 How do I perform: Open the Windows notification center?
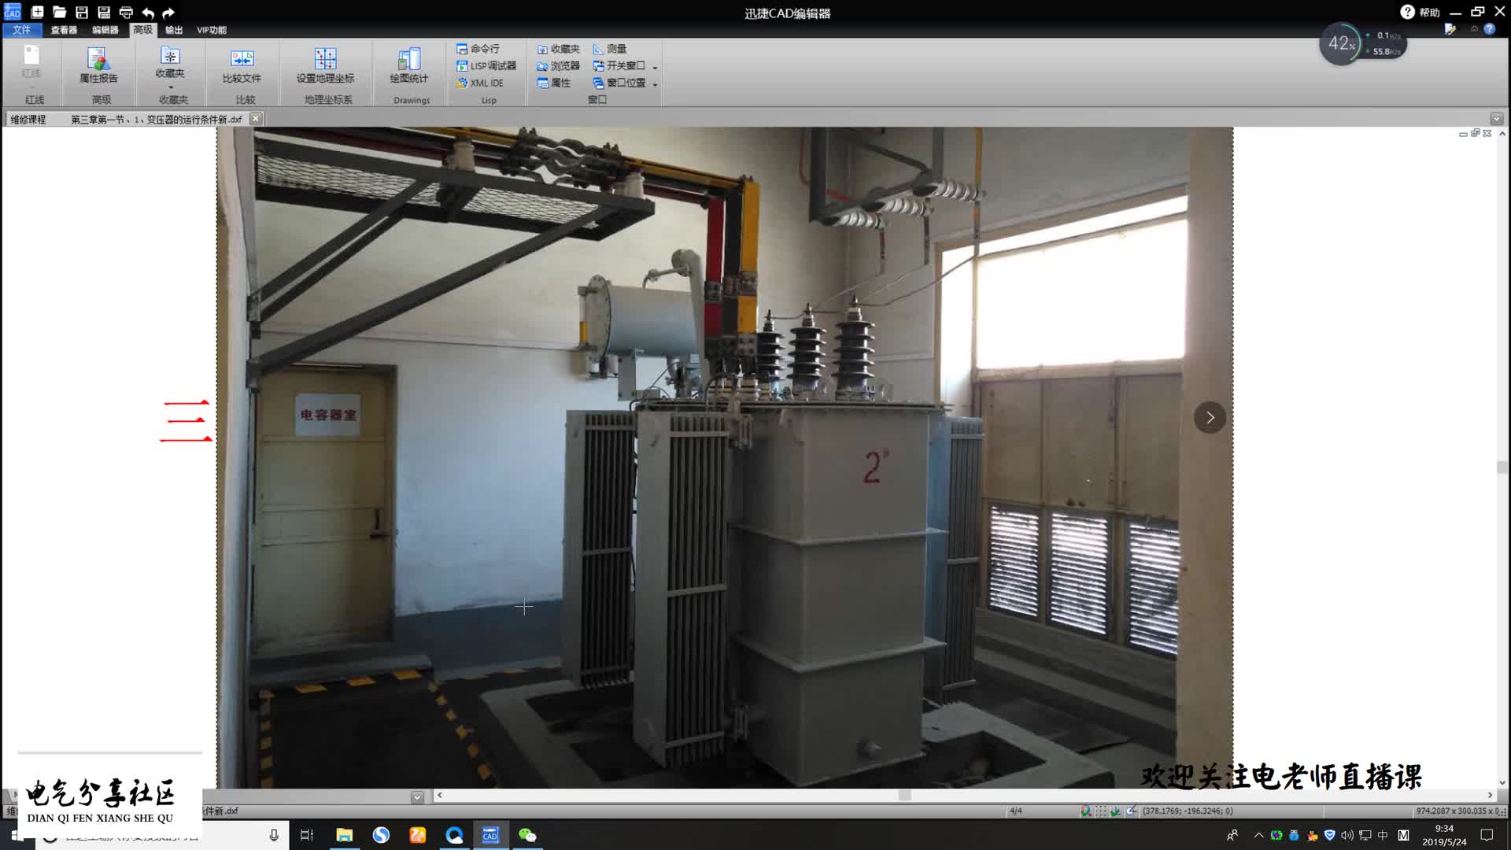click(x=1487, y=835)
